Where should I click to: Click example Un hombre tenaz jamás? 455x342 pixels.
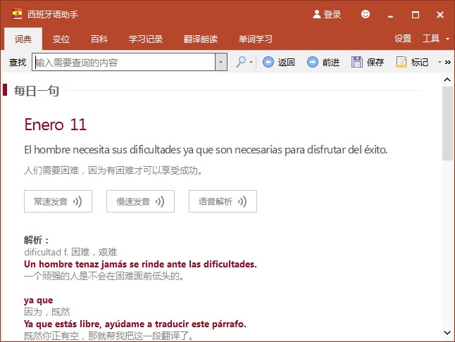140,264
